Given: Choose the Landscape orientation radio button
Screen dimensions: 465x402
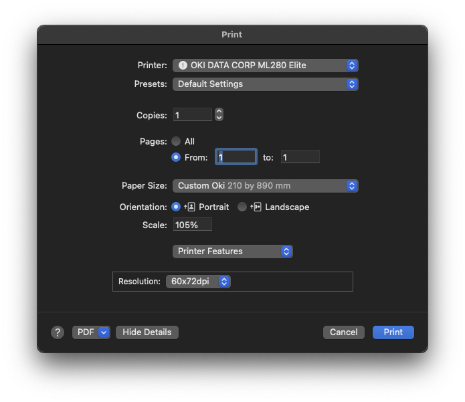Looking at the screenshot, I should (242, 207).
